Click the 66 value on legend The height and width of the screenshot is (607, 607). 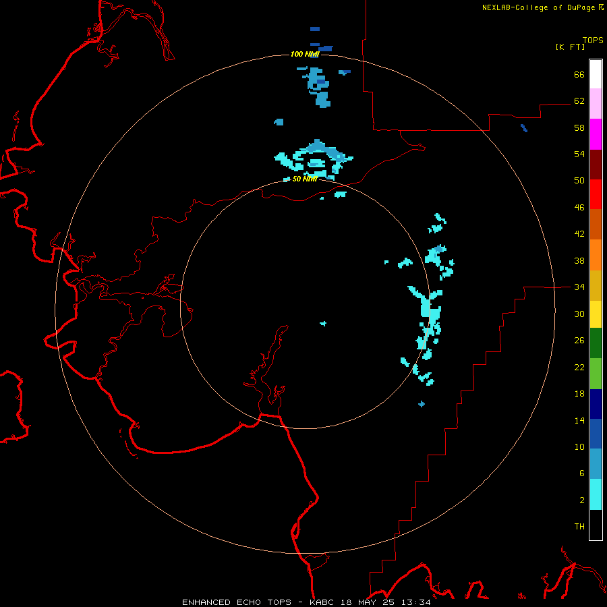[x=579, y=74]
